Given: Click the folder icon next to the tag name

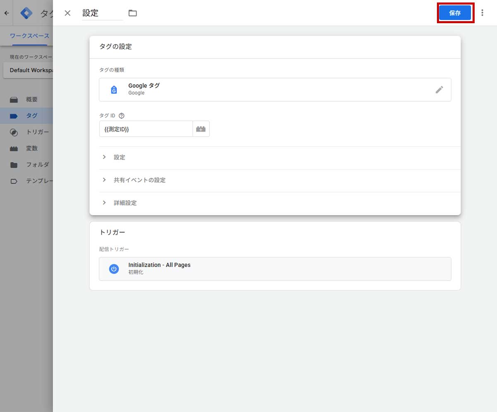Looking at the screenshot, I should [133, 13].
